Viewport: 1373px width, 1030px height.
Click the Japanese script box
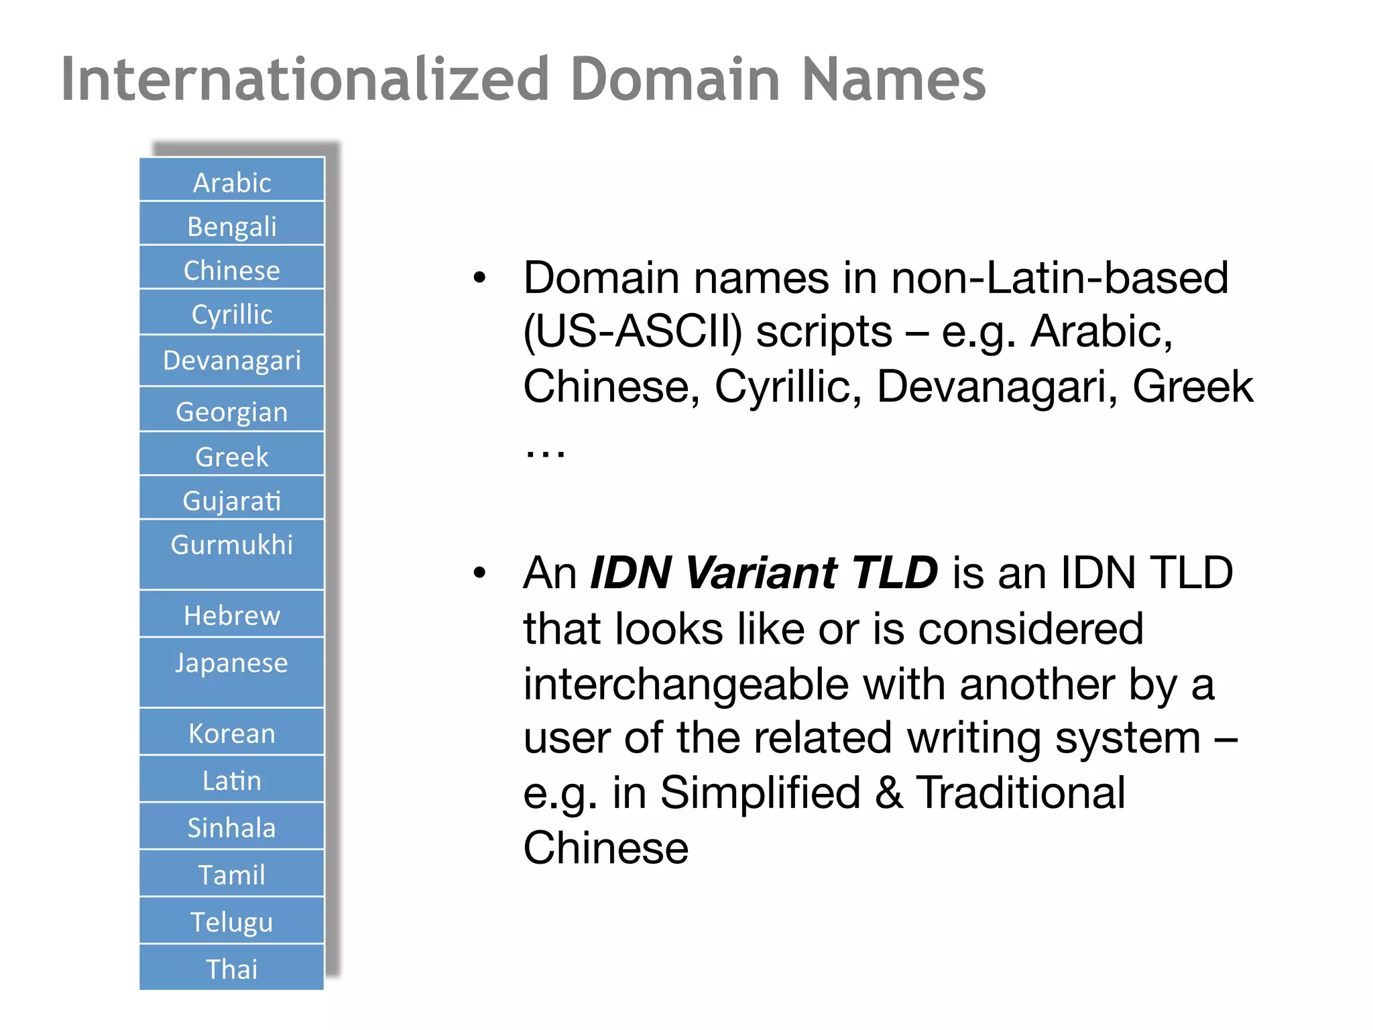pos(232,673)
